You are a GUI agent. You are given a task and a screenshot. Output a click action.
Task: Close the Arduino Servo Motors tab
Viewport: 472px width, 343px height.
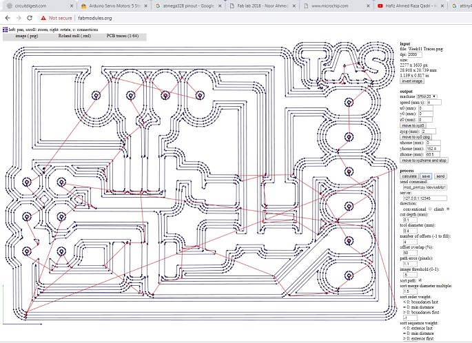[146, 6]
